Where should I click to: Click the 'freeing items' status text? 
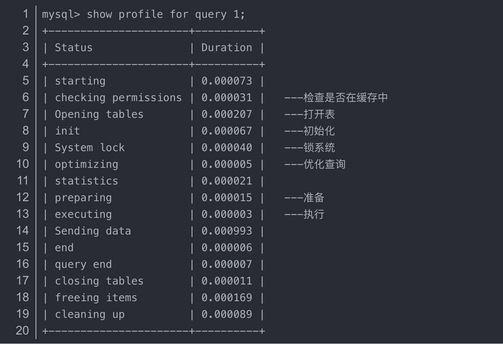[96, 298]
